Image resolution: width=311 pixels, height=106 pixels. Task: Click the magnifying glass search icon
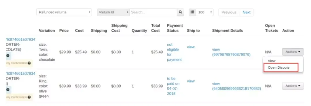point(180,12)
